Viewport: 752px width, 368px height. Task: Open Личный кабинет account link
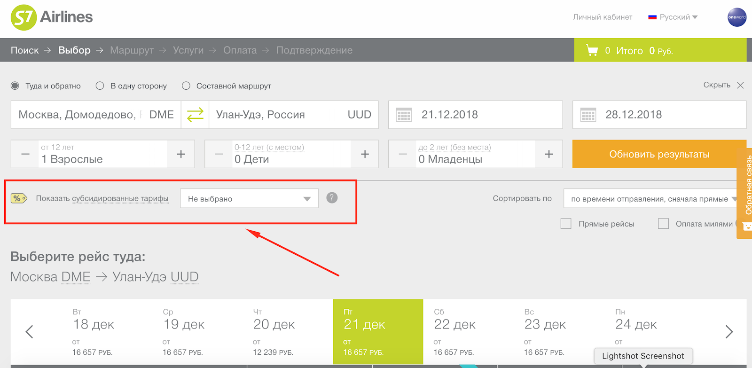coord(603,17)
